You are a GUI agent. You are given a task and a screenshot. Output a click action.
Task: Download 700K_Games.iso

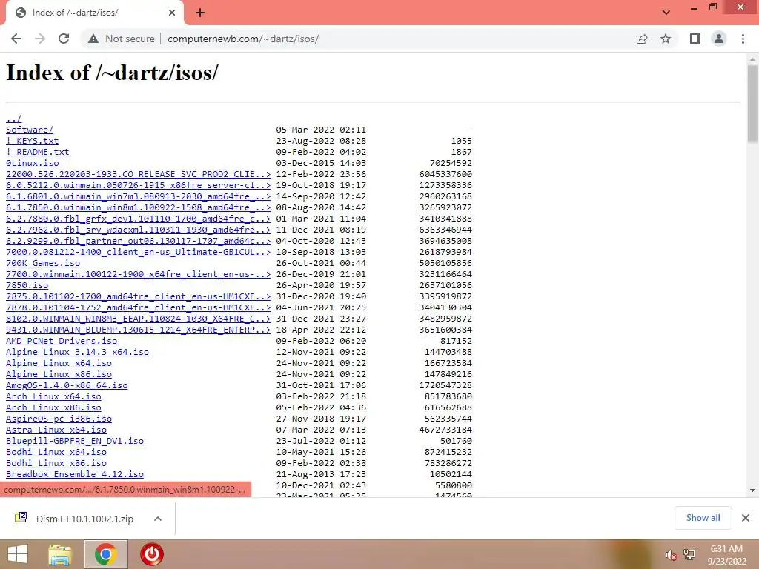point(43,263)
